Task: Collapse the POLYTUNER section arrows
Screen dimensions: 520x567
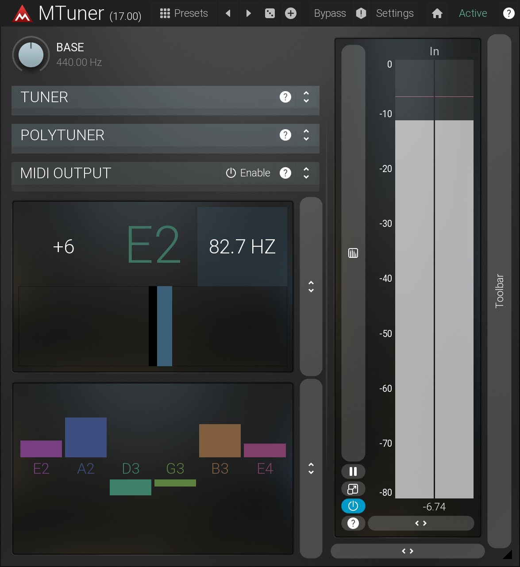Action: 306,135
